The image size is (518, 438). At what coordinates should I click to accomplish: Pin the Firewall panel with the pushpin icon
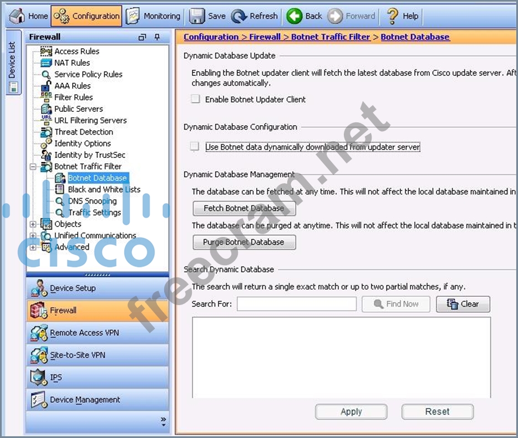[x=157, y=37]
